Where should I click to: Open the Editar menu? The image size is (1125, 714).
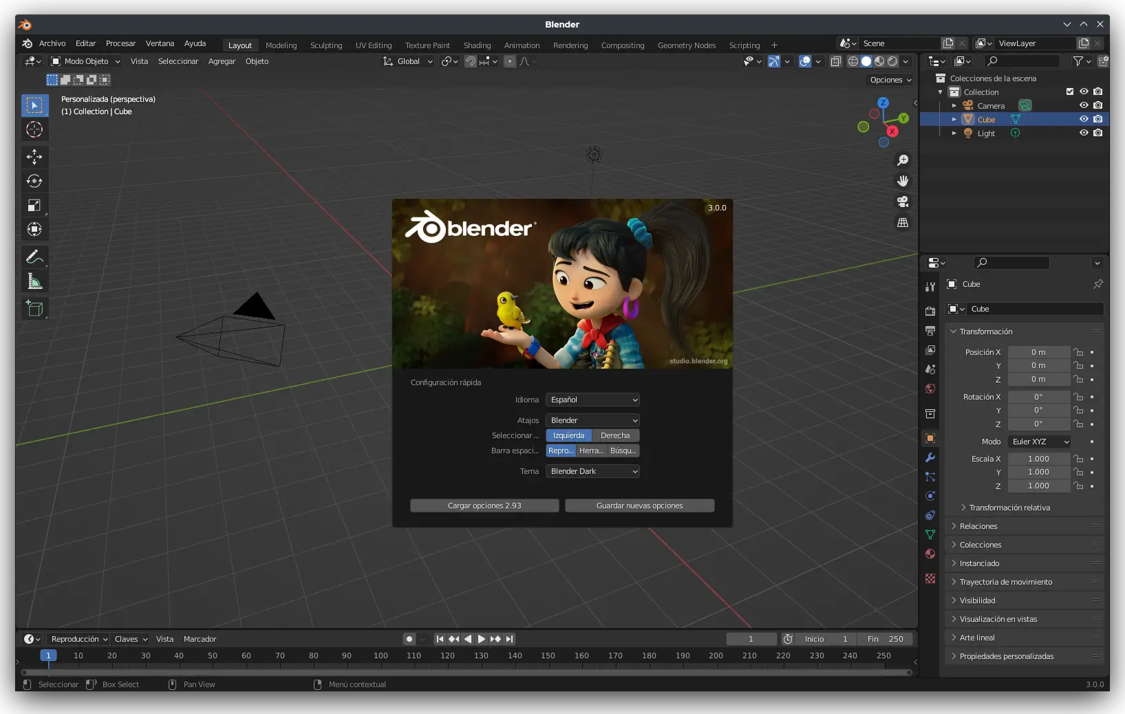[x=85, y=43]
